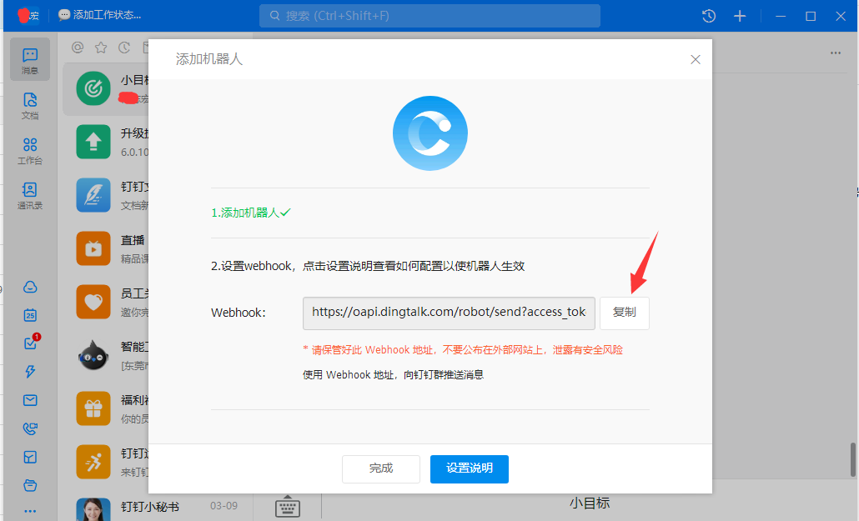Open the 工作台 workbench in sidebar
859x521 pixels.
[x=30, y=151]
